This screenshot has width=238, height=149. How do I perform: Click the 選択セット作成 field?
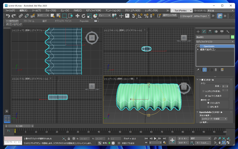[170, 15]
